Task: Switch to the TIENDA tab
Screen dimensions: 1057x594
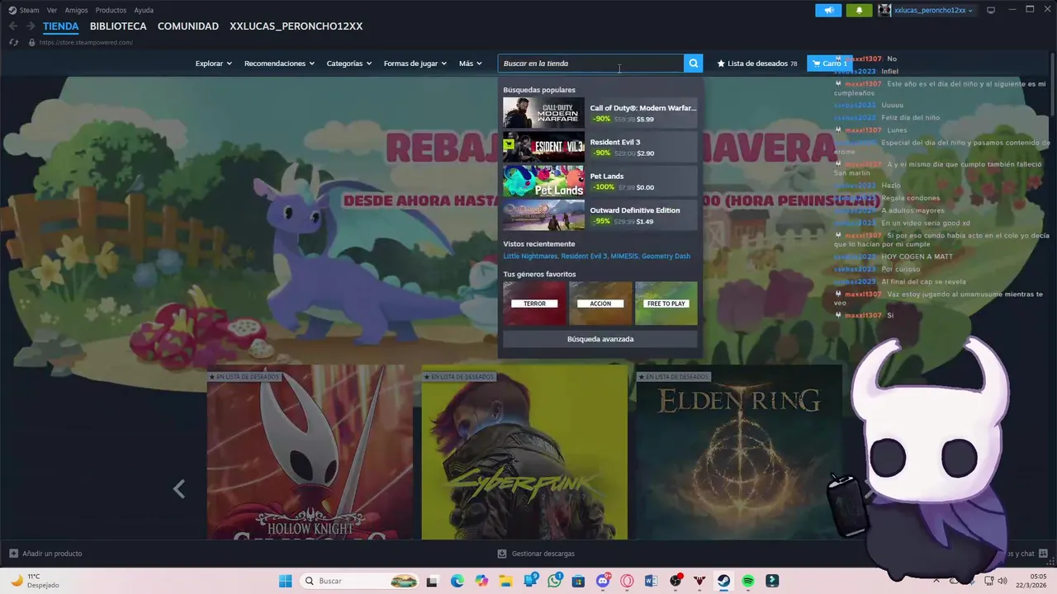Action: tap(61, 26)
